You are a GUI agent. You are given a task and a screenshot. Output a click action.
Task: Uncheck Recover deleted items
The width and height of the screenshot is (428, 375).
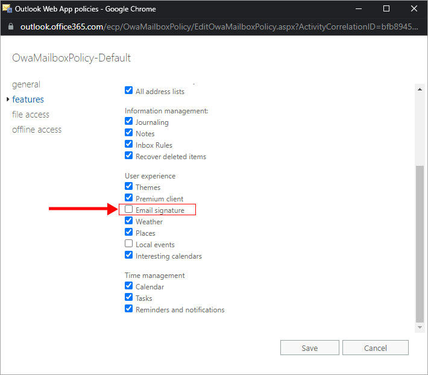click(128, 156)
